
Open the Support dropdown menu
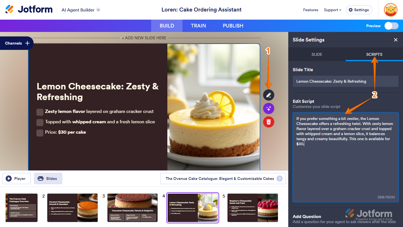coord(332,10)
